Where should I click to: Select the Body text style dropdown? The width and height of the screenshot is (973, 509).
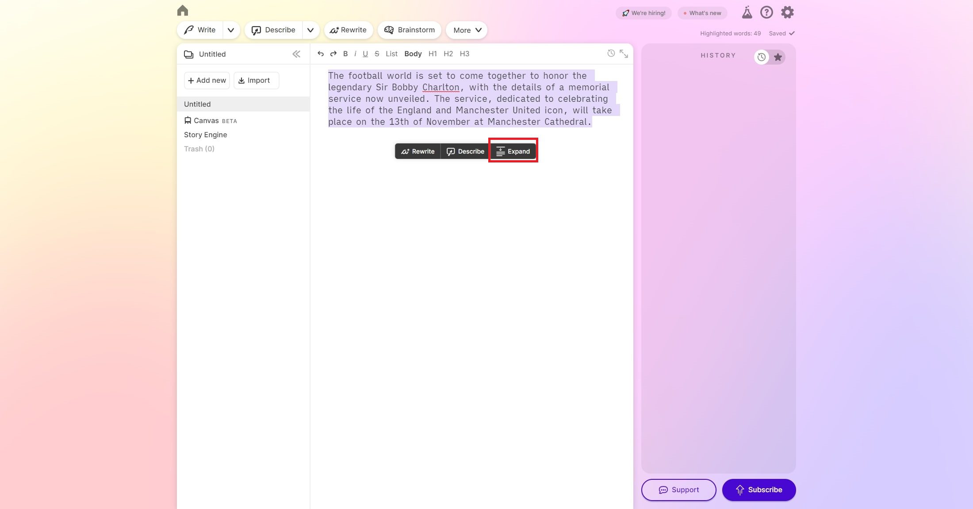[413, 54]
